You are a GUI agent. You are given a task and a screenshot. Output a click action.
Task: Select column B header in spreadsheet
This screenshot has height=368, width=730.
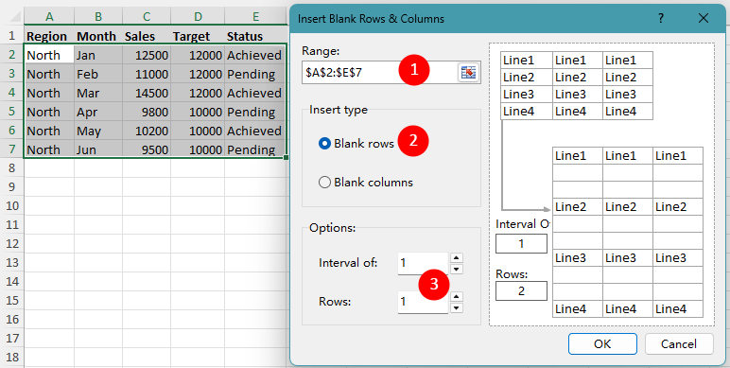[98, 16]
